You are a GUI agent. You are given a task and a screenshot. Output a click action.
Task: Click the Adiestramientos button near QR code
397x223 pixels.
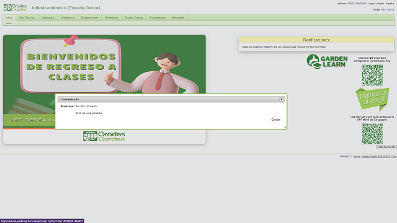click(x=386, y=147)
